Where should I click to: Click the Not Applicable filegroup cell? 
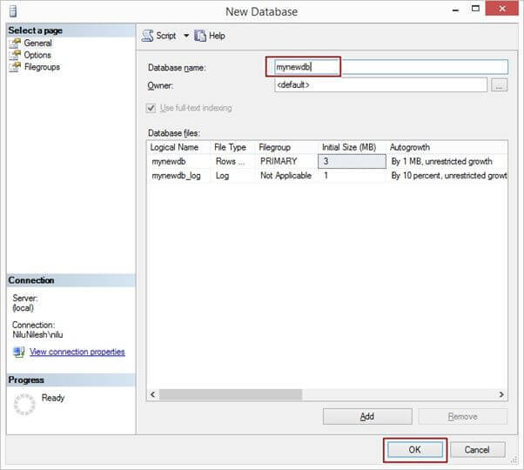[286, 175]
